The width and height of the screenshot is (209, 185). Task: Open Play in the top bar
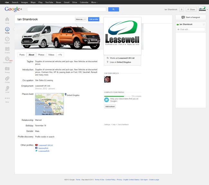41,2
